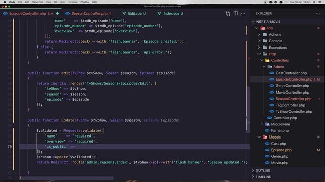The width and height of the screenshot is (325, 182).
Task: Click the PHP icon beside Kernel.php
Action: pos(267,130)
